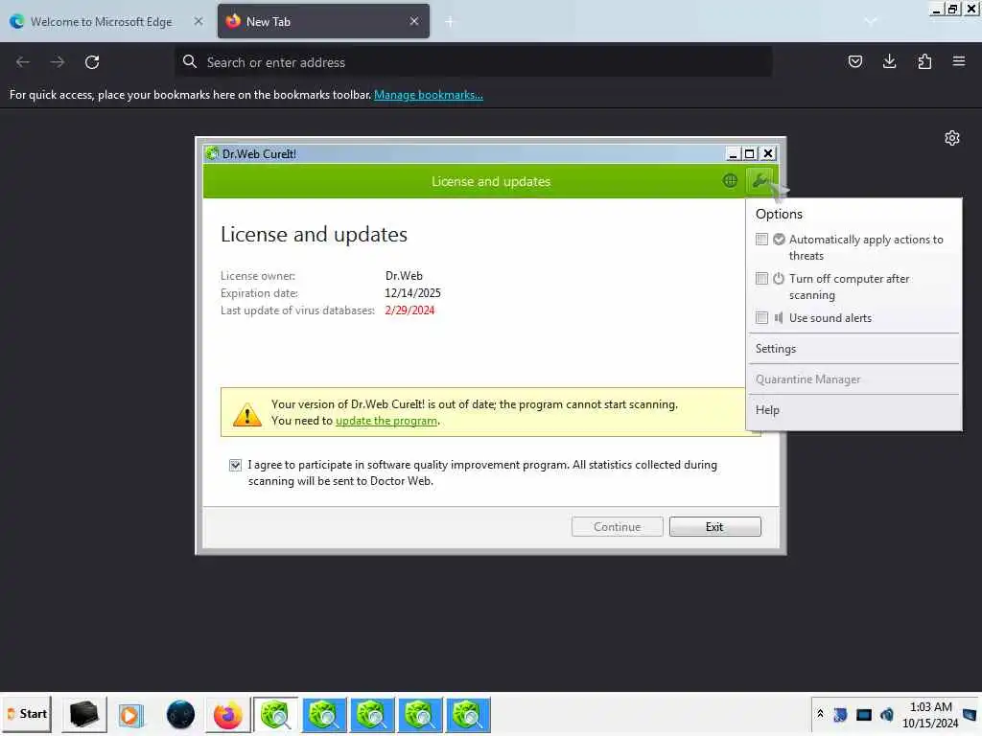The width and height of the screenshot is (982, 736).
Task: Open the Firefox downloads icon
Action: [889, 61]
